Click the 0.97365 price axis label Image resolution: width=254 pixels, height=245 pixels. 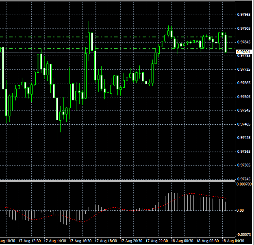[243, 152]
